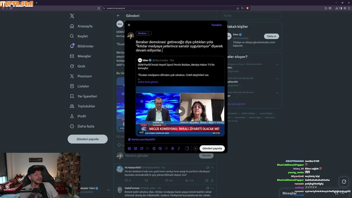Open account menu dots near Bahadır Telci

coord(108,190)
